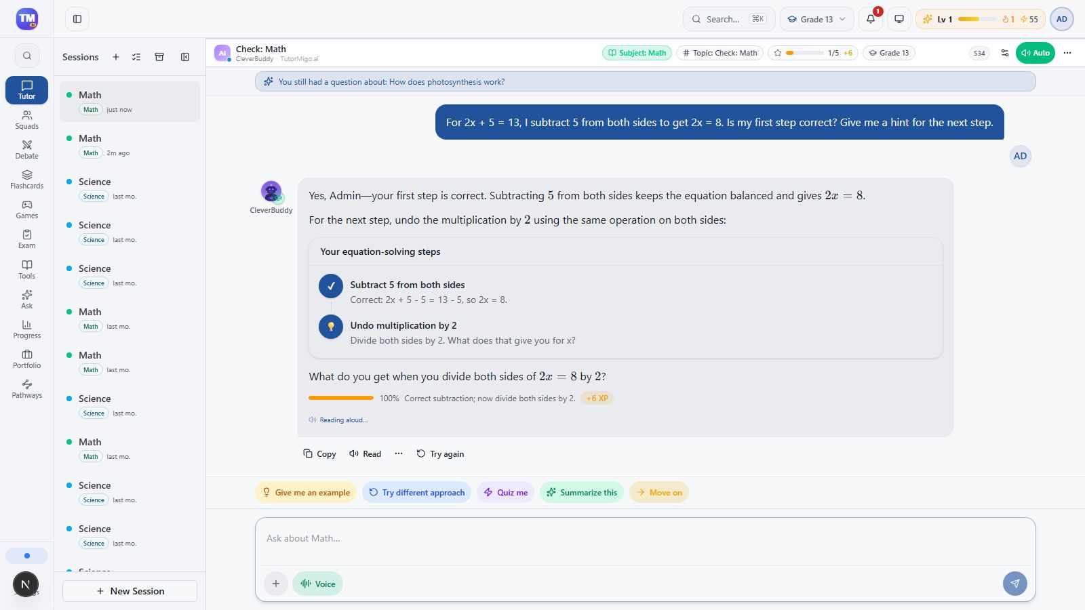Click the plus icon next to Sessions
The height and width of the screenshot is (610, 1085).
click(116, 57)
